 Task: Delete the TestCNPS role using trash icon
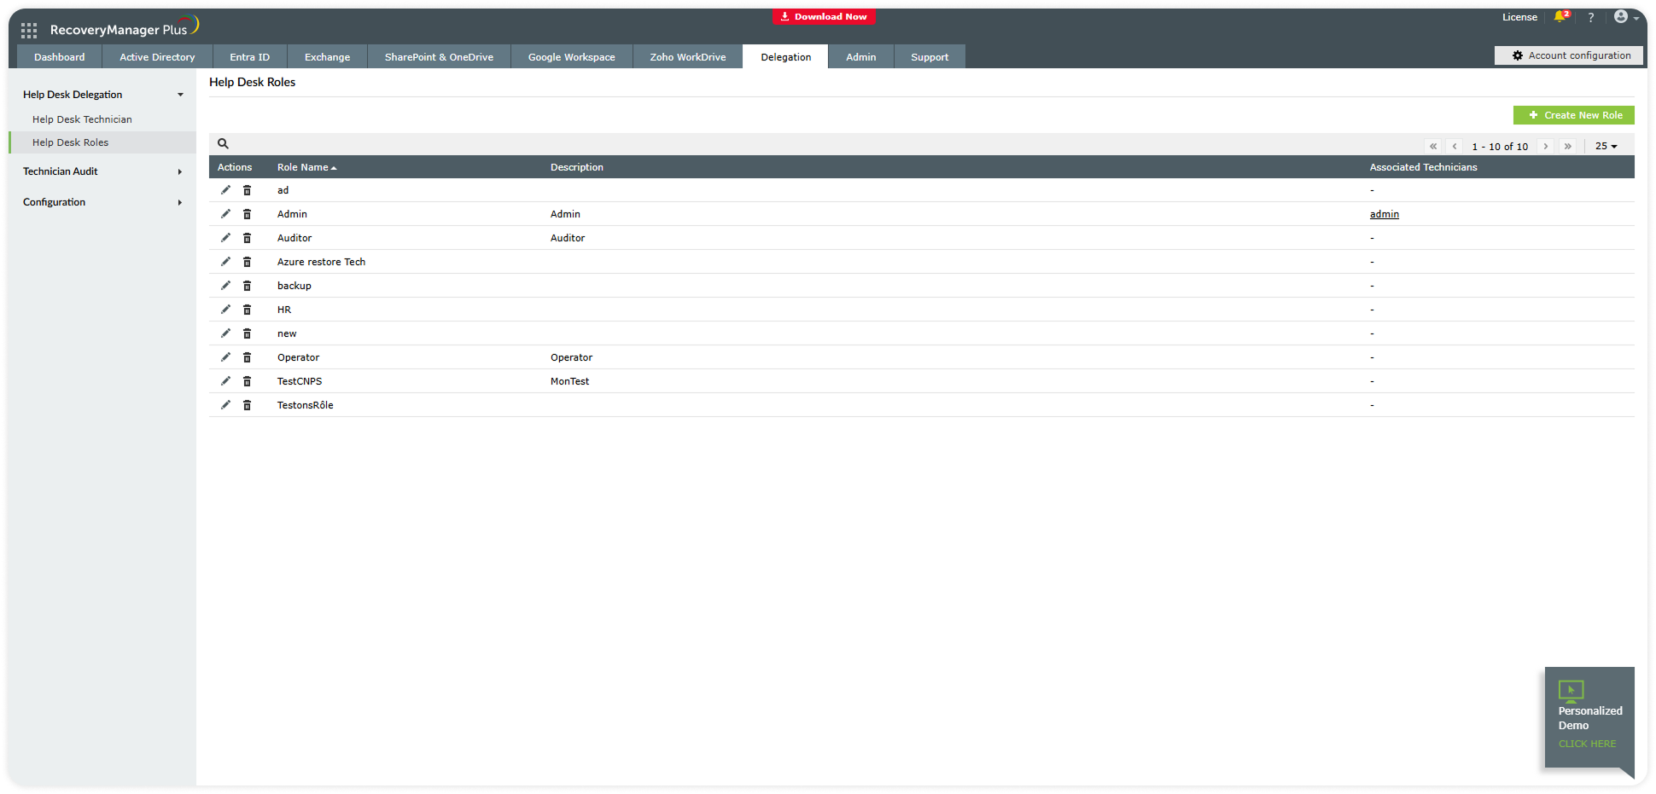point(247,381)
